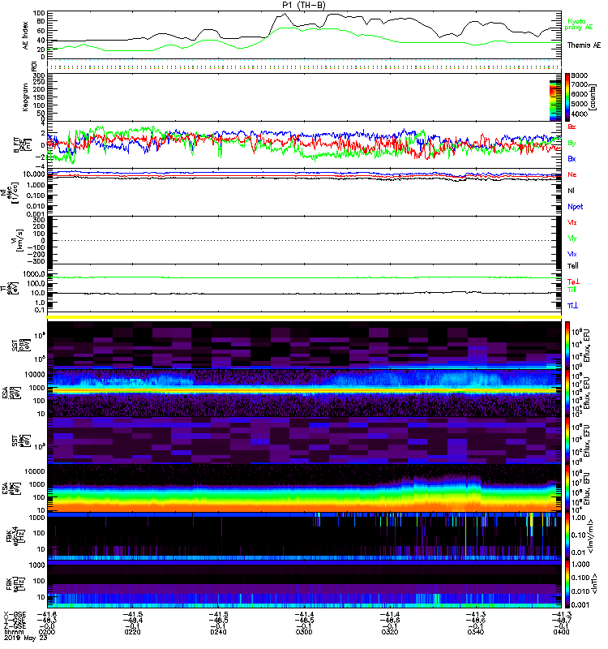Screen dimensions: 608x649
Task: Click the yellow bar above SST ion panel
Action: click(304, 317)
